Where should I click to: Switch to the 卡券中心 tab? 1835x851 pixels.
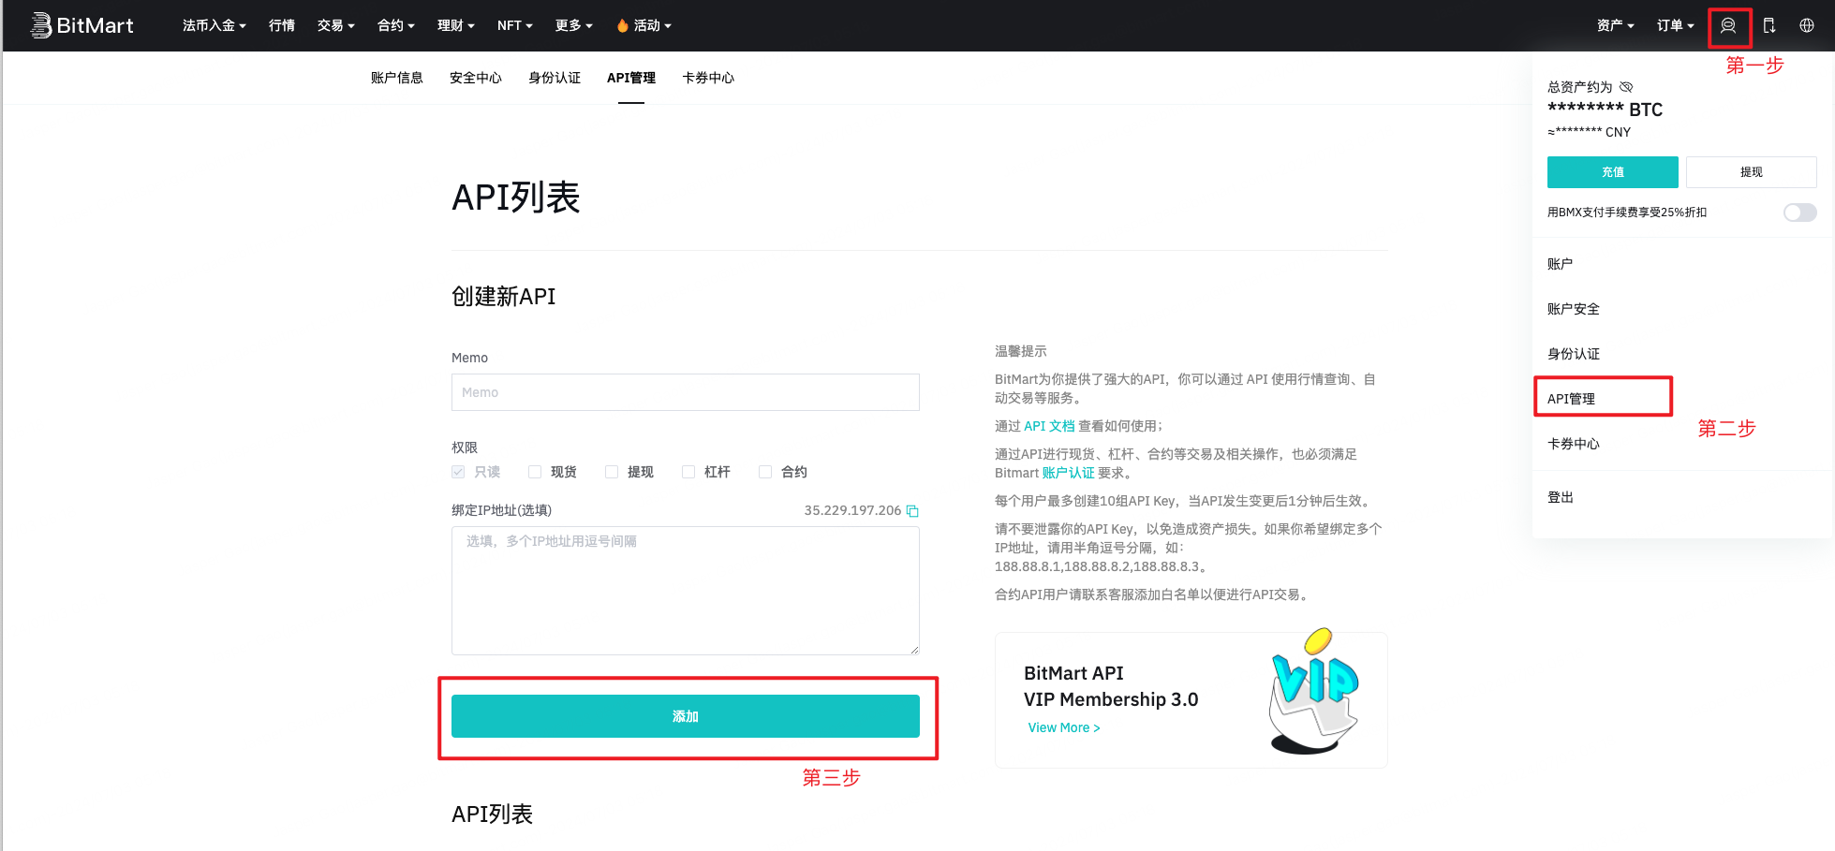[x=707, y=78]
